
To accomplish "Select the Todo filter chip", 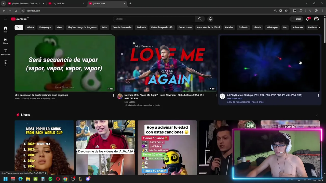I will (x=19, y=27).
